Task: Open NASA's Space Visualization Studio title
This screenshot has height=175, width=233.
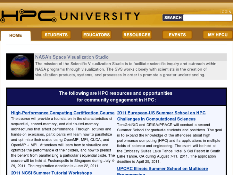Action: (72, 57)
